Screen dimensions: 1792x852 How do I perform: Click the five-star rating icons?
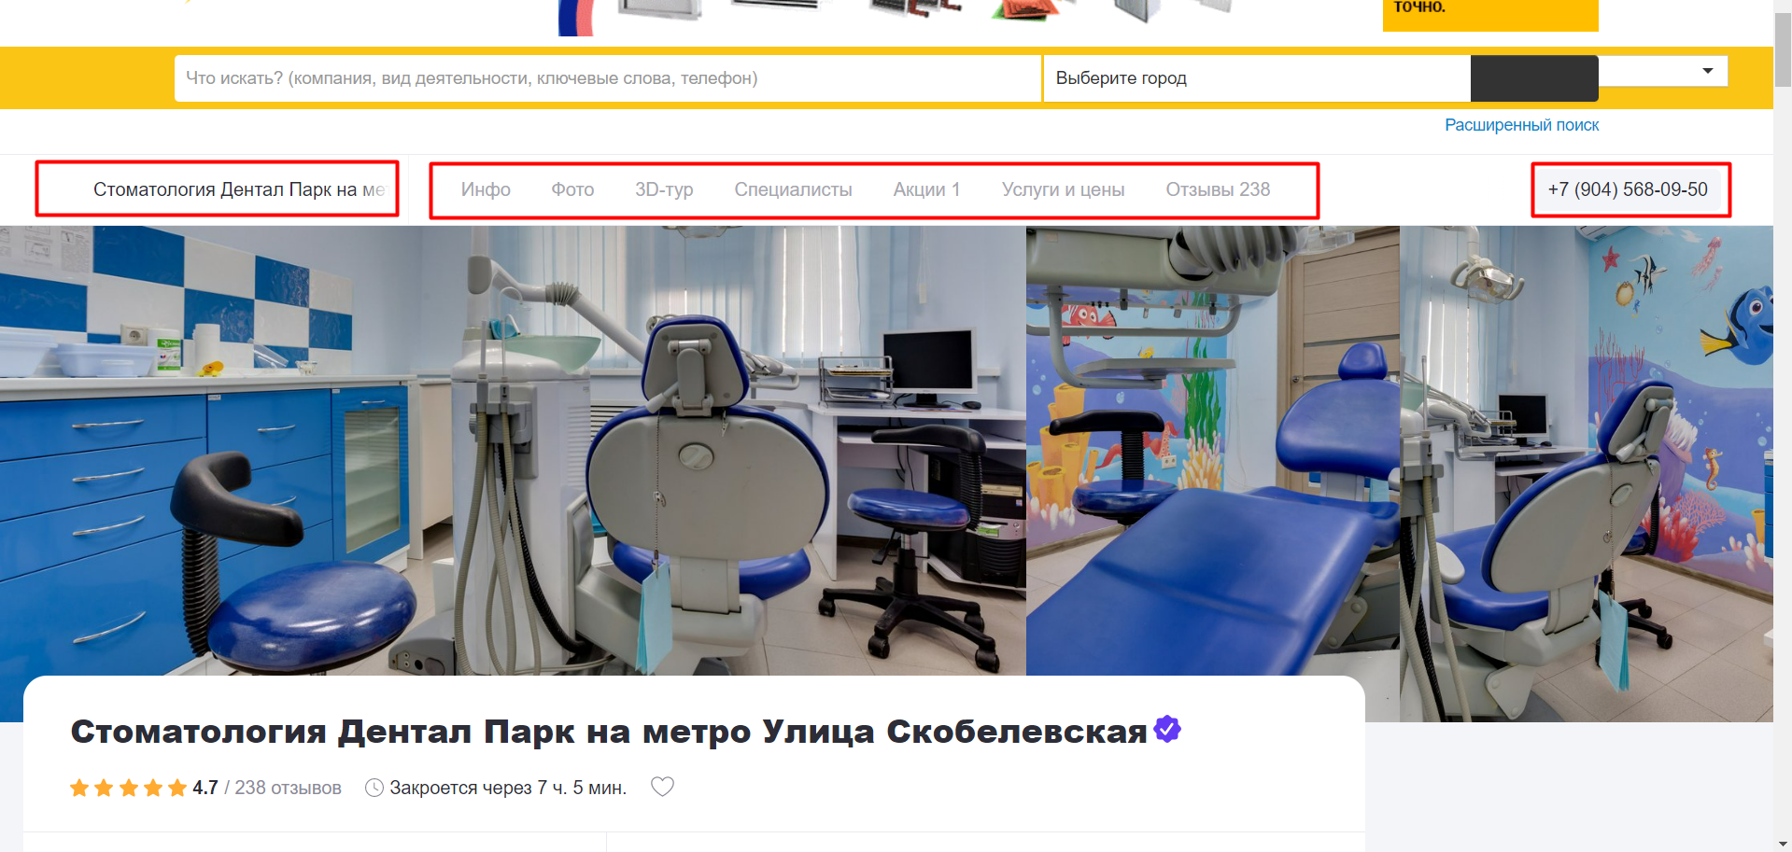click(x=128, y=788)
